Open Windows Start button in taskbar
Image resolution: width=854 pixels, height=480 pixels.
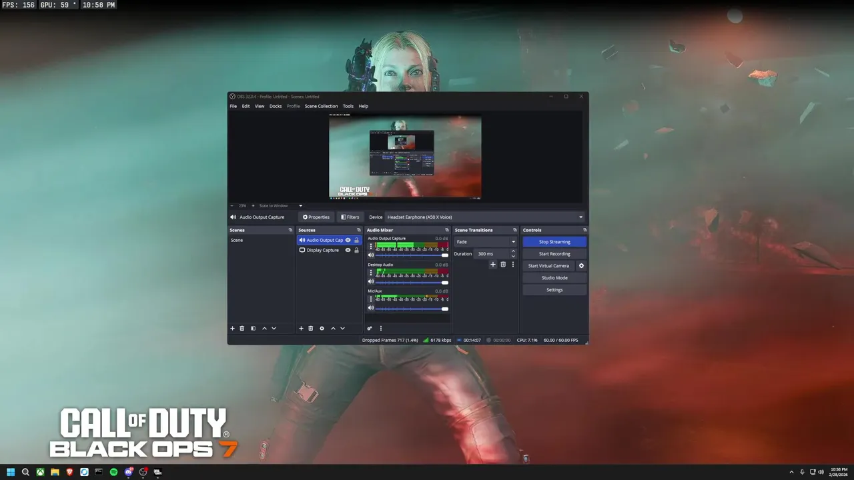click(11, 472)
